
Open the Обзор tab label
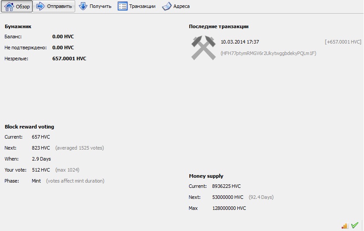click(x=23, y=7)
